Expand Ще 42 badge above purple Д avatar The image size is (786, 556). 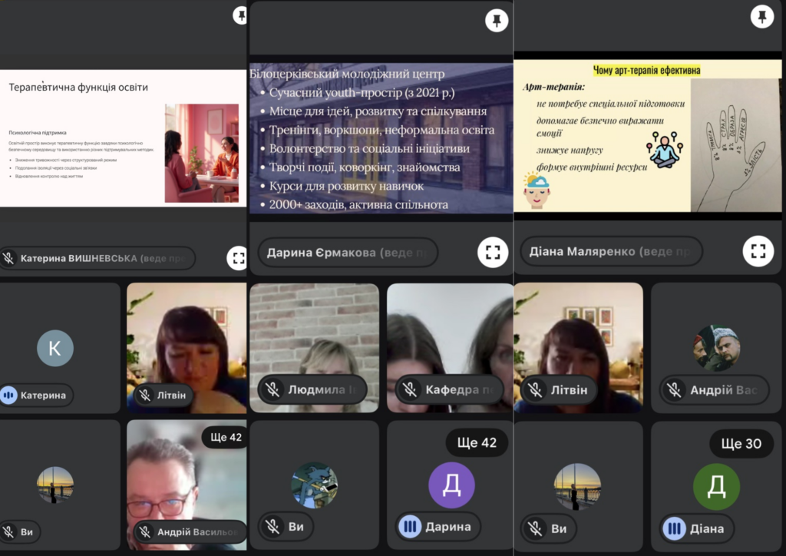pyautogui.click(x=477, y=442)
